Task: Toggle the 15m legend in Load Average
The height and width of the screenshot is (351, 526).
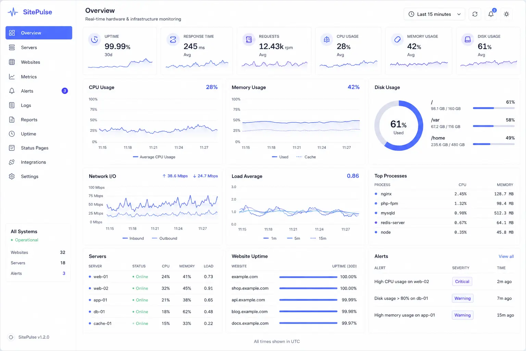Action: click(x=318, y=238)
